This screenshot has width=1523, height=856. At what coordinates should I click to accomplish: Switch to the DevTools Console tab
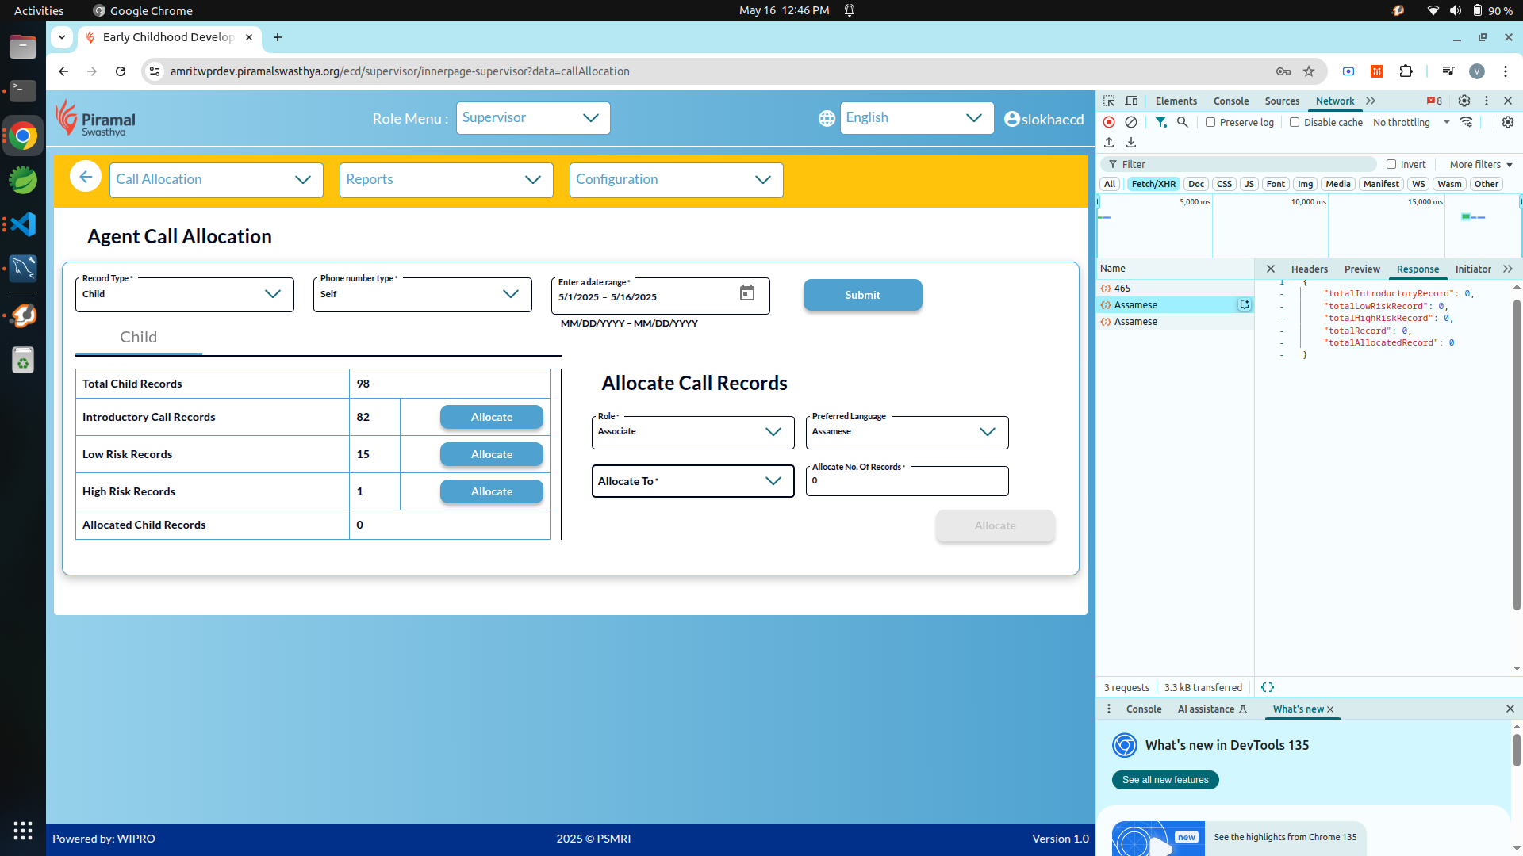tap(1231, 101)
